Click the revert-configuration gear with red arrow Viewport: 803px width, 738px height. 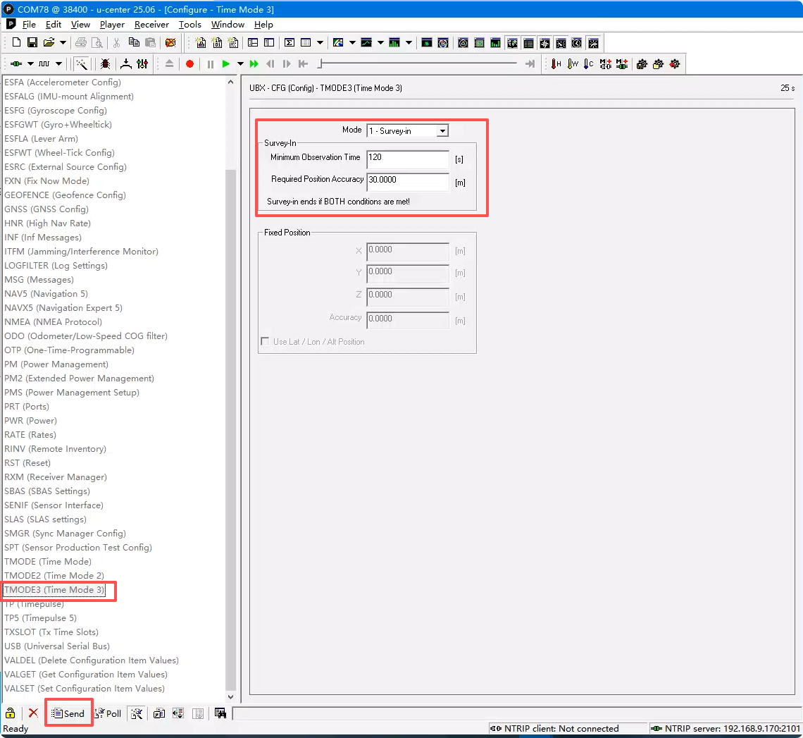point(675,64)
